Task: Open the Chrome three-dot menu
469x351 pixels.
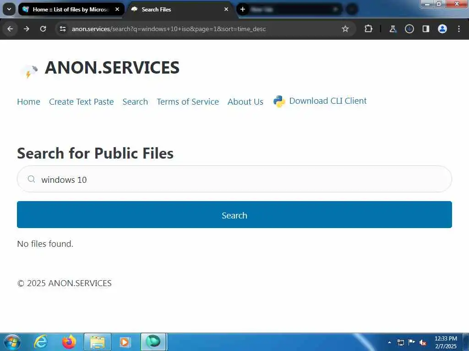Action: click(x=459, y=29)
